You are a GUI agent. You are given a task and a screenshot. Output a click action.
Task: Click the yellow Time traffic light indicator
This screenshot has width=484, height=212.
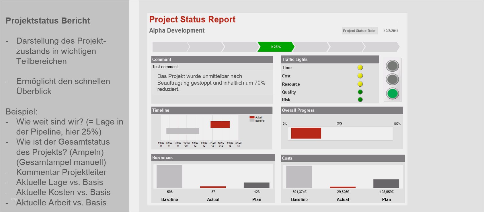(360, 67)
